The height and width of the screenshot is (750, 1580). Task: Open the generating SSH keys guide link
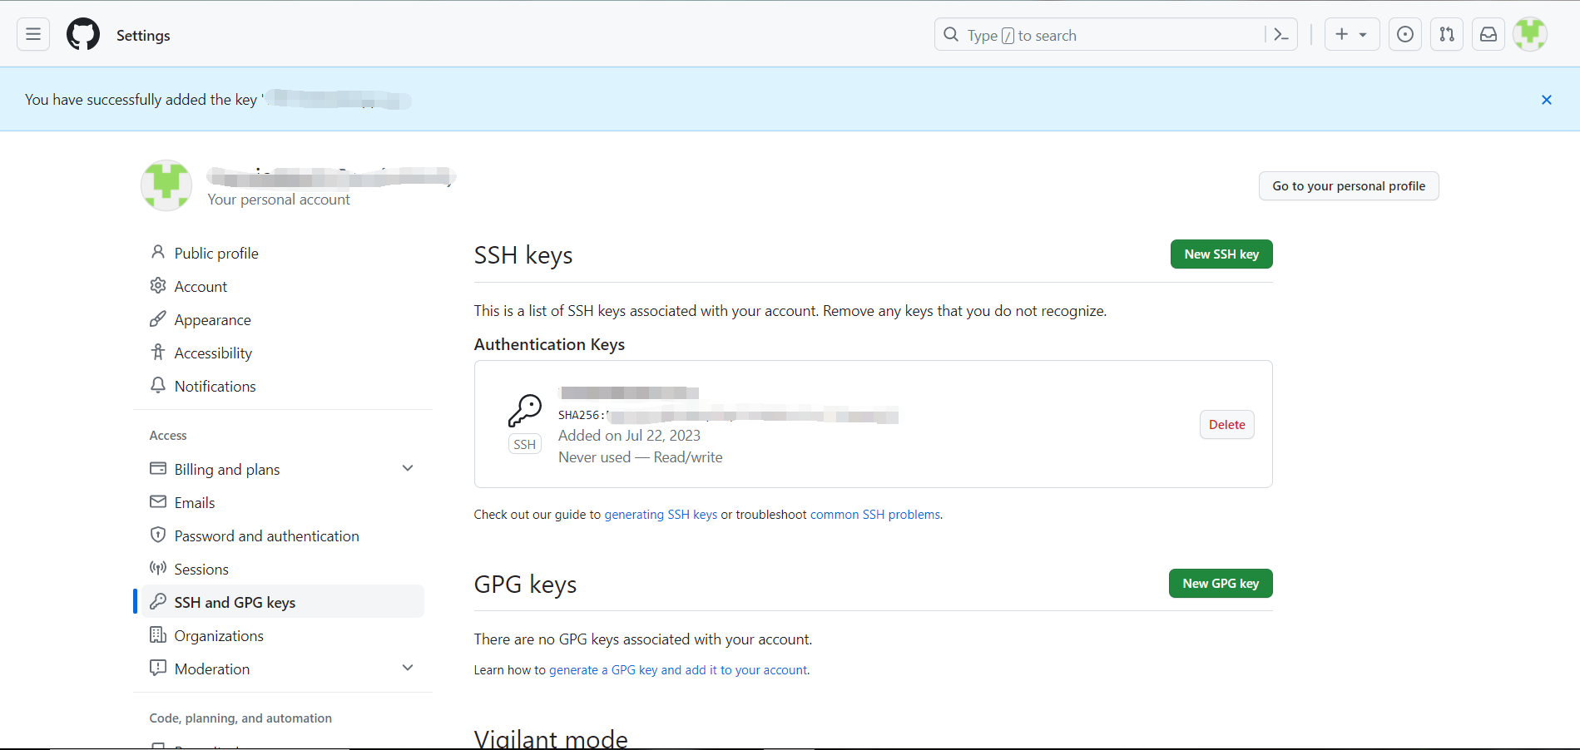[x=661, y=515]
